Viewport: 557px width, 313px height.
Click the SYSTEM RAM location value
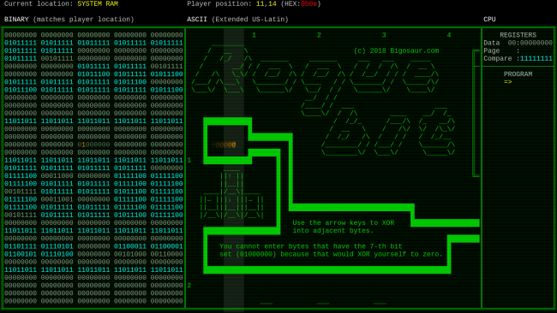tap(98, 4)
